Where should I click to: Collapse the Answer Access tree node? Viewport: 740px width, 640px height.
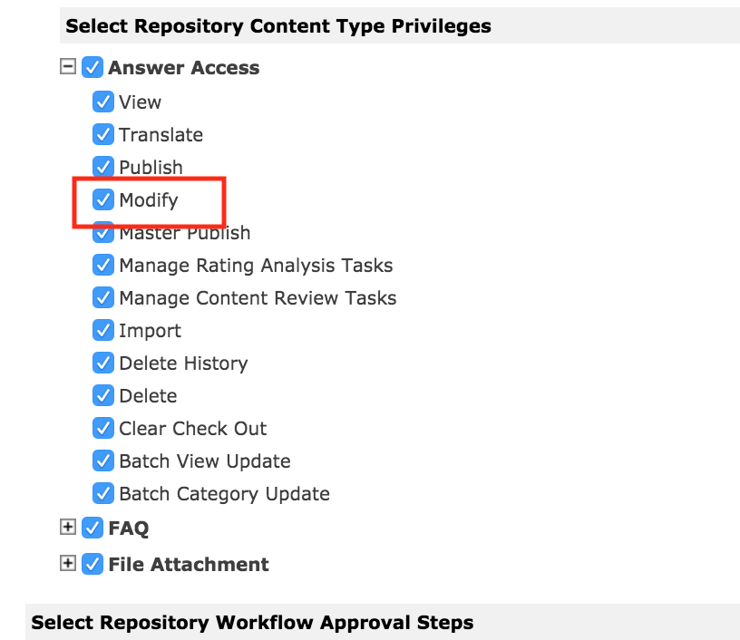(67, 67)
